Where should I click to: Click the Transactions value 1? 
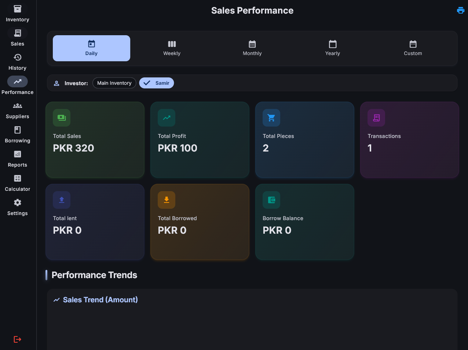370,148
